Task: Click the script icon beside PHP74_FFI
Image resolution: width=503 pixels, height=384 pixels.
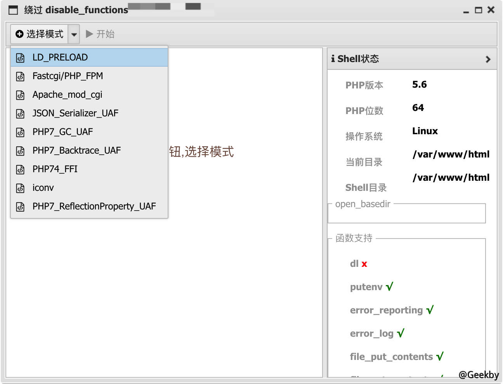Action: pyautogui.click(x=20, y=169)
